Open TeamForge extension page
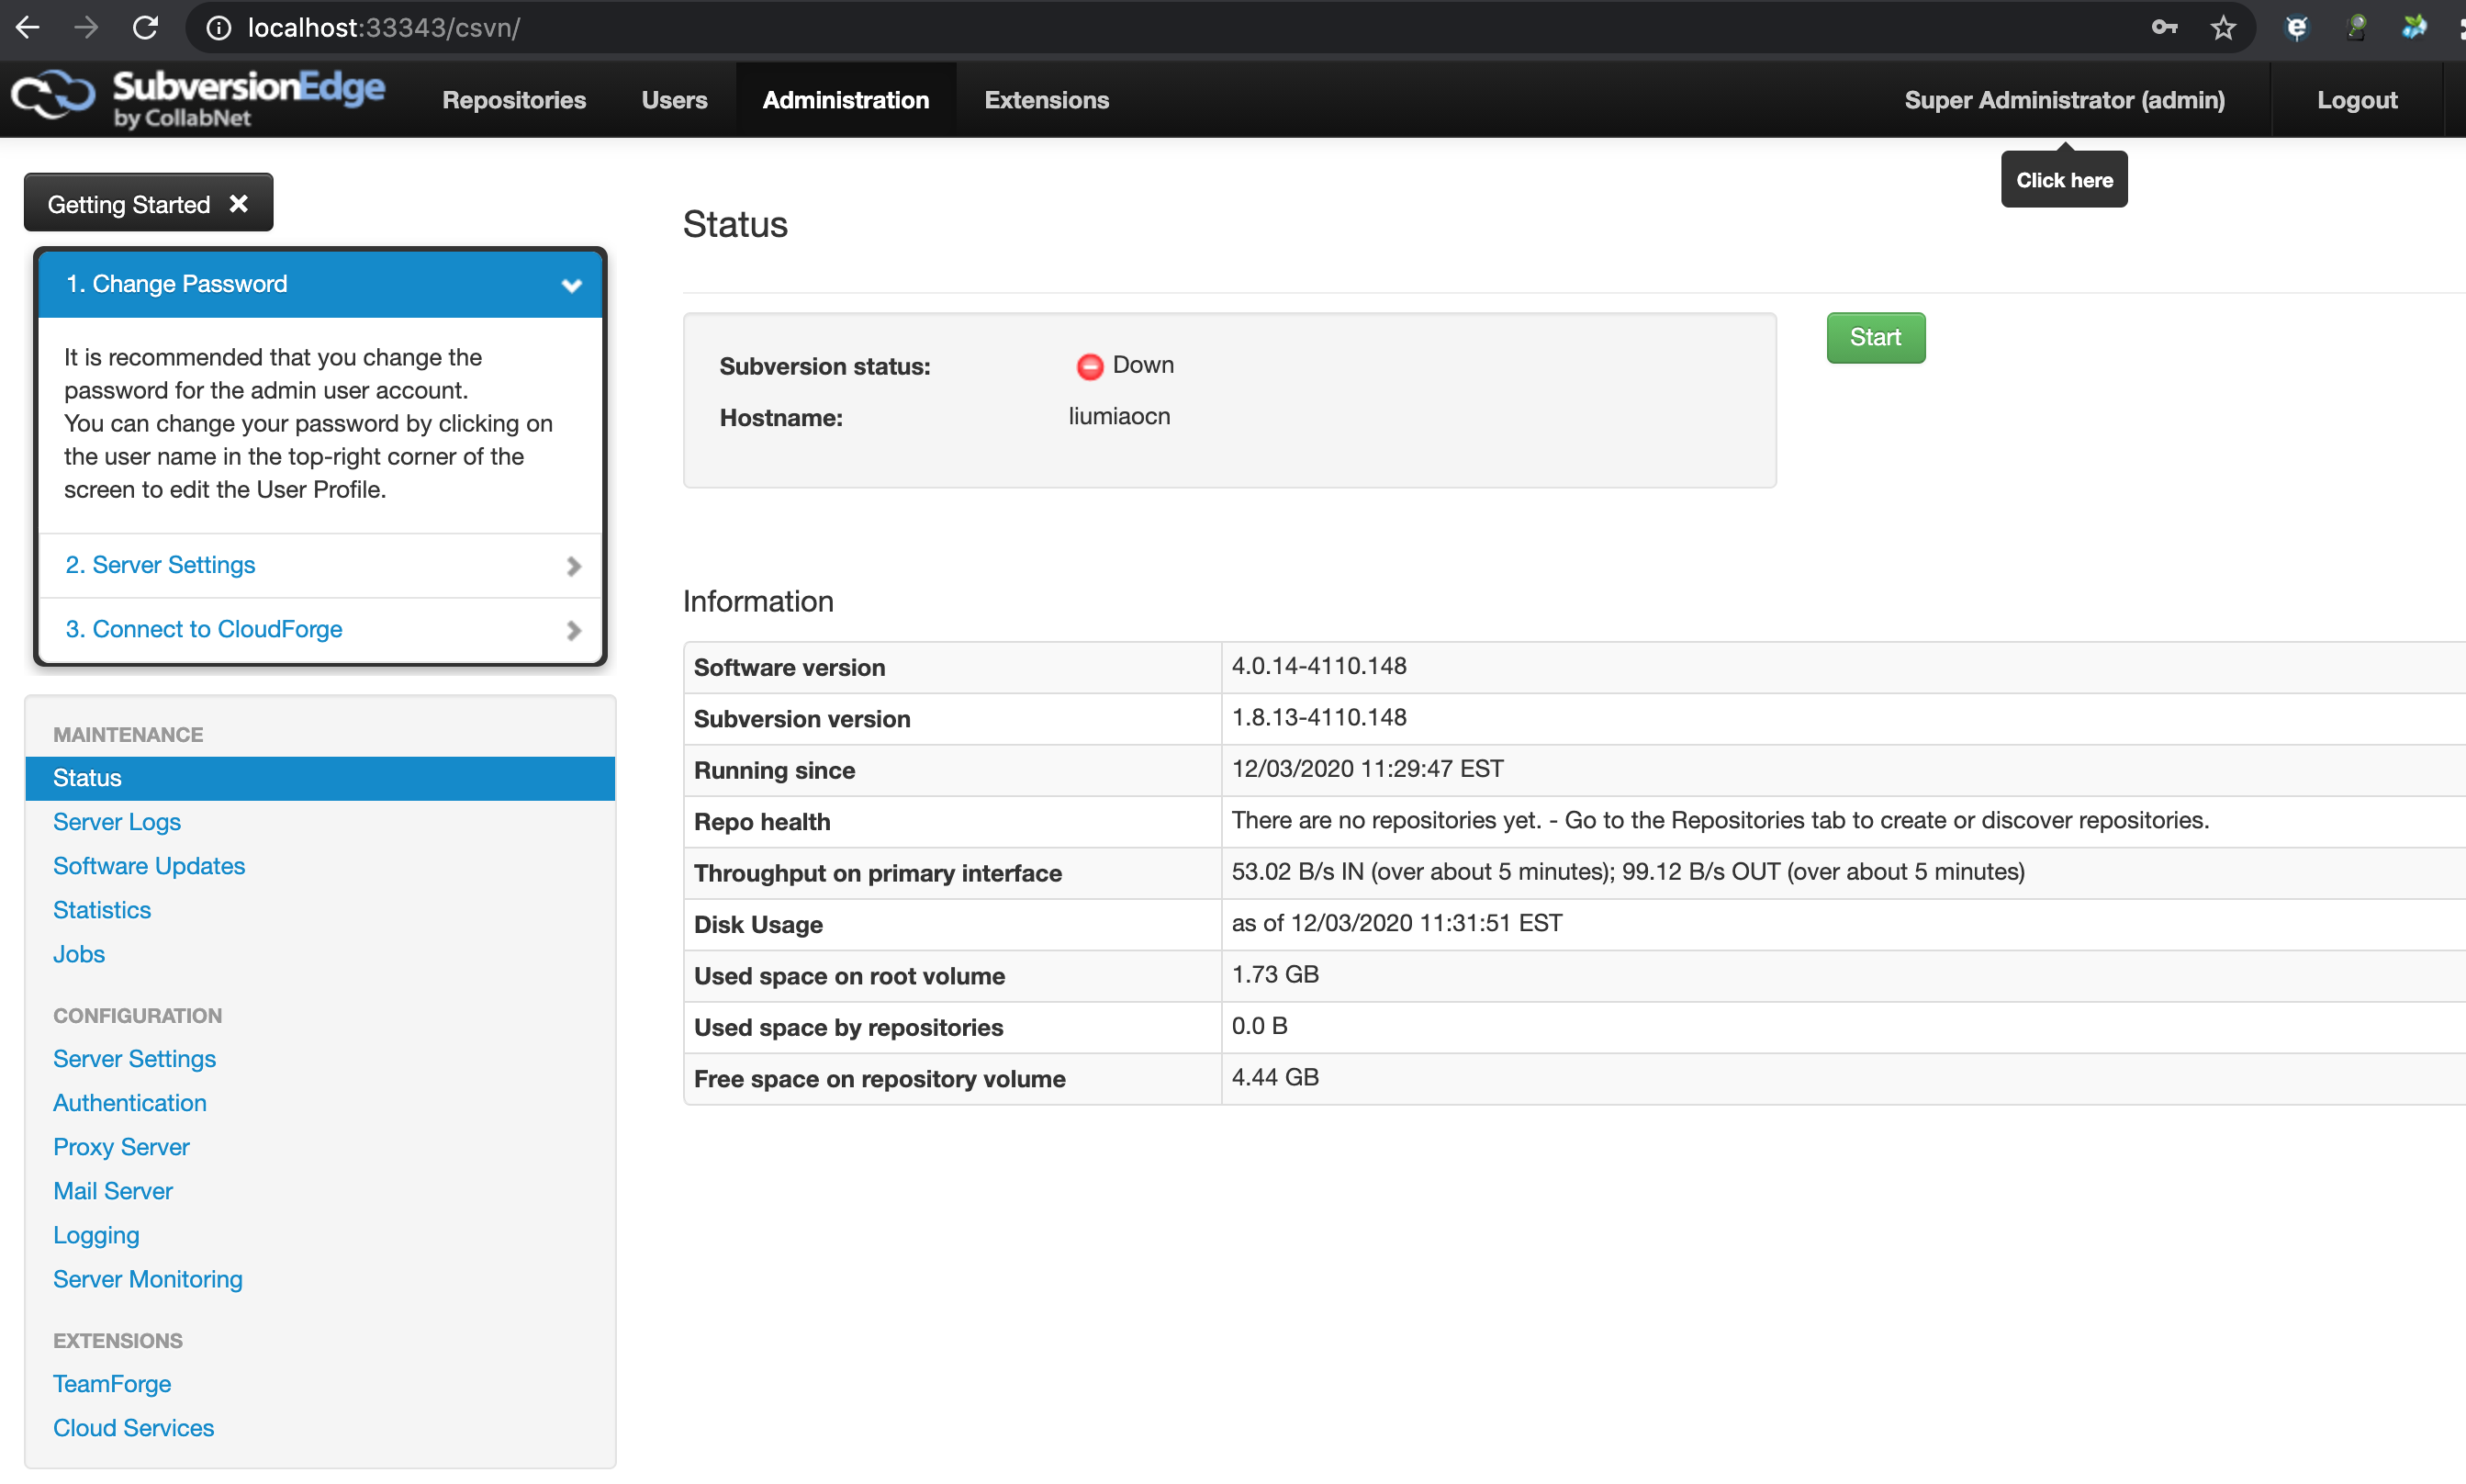Viewport: 2466px width, 1484px height. [112, 1384]
